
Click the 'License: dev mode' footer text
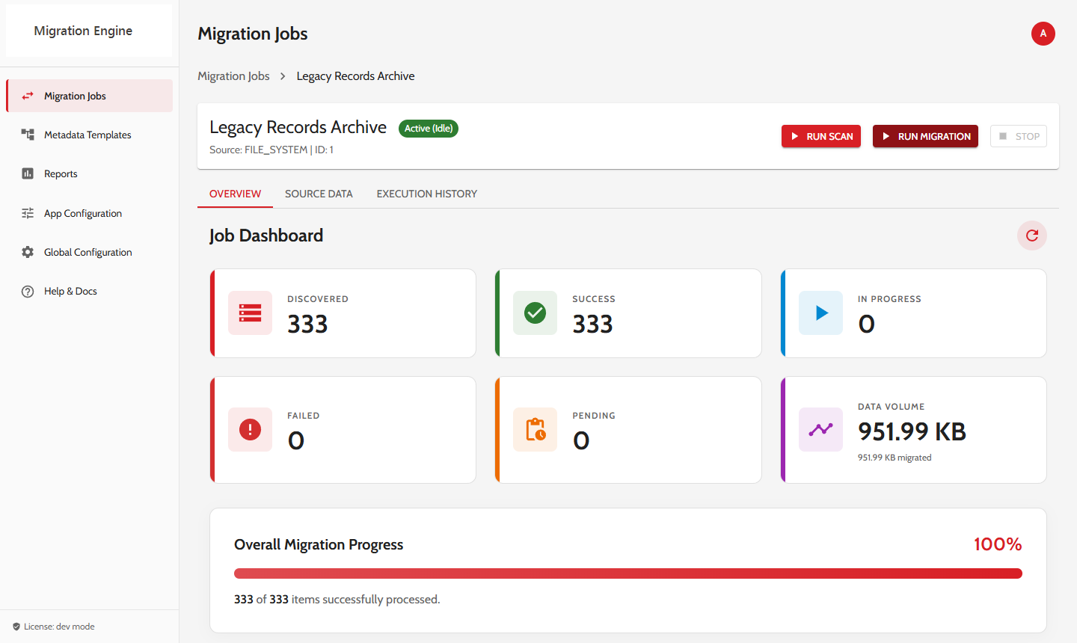(59, 627)
